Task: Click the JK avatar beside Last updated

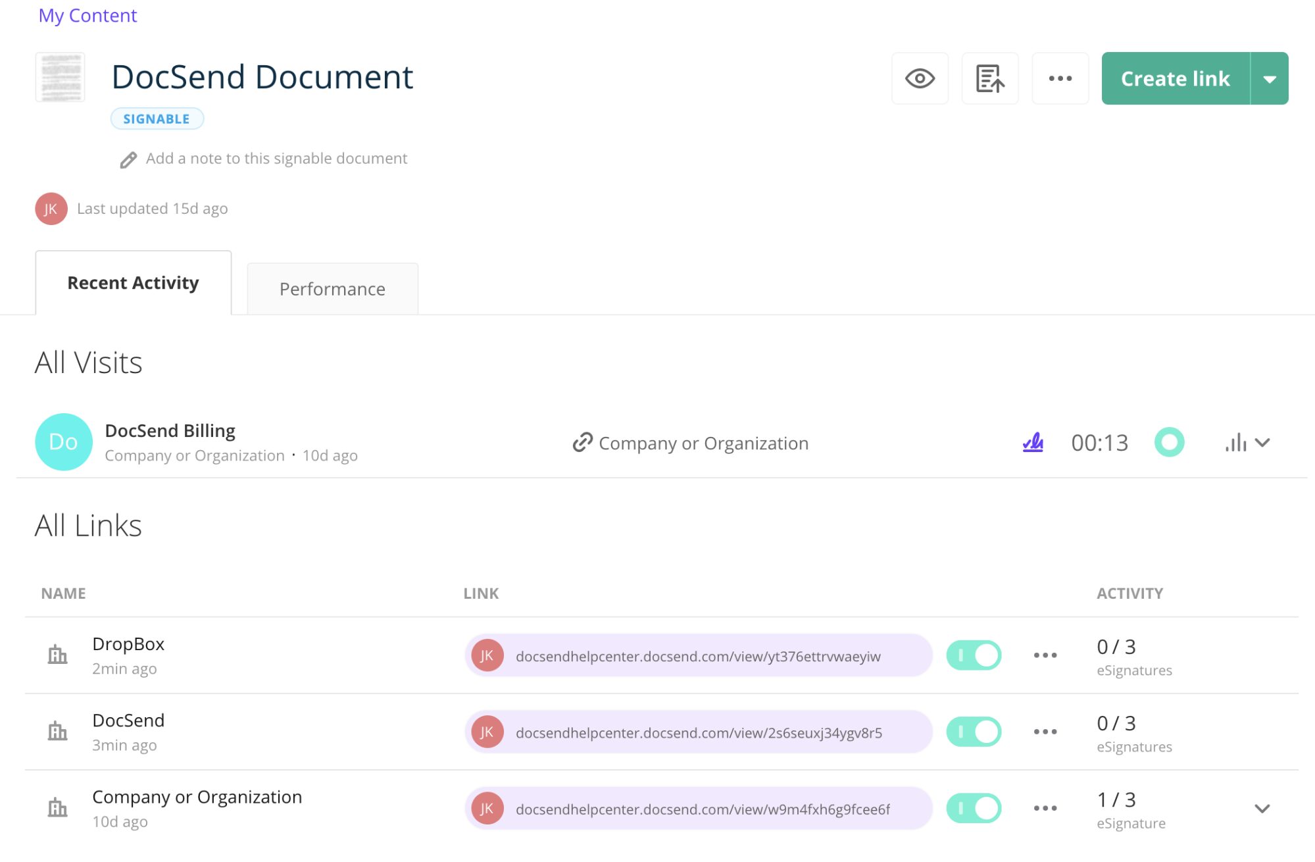Action: click(x=51, y=209)
